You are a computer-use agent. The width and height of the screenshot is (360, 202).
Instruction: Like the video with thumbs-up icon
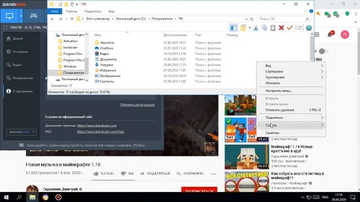(96, 173)
